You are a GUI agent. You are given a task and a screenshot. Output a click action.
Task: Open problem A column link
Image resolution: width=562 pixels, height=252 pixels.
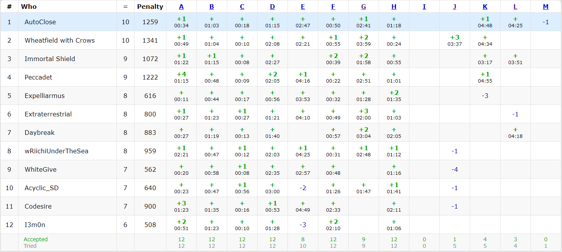click(181, 7)
